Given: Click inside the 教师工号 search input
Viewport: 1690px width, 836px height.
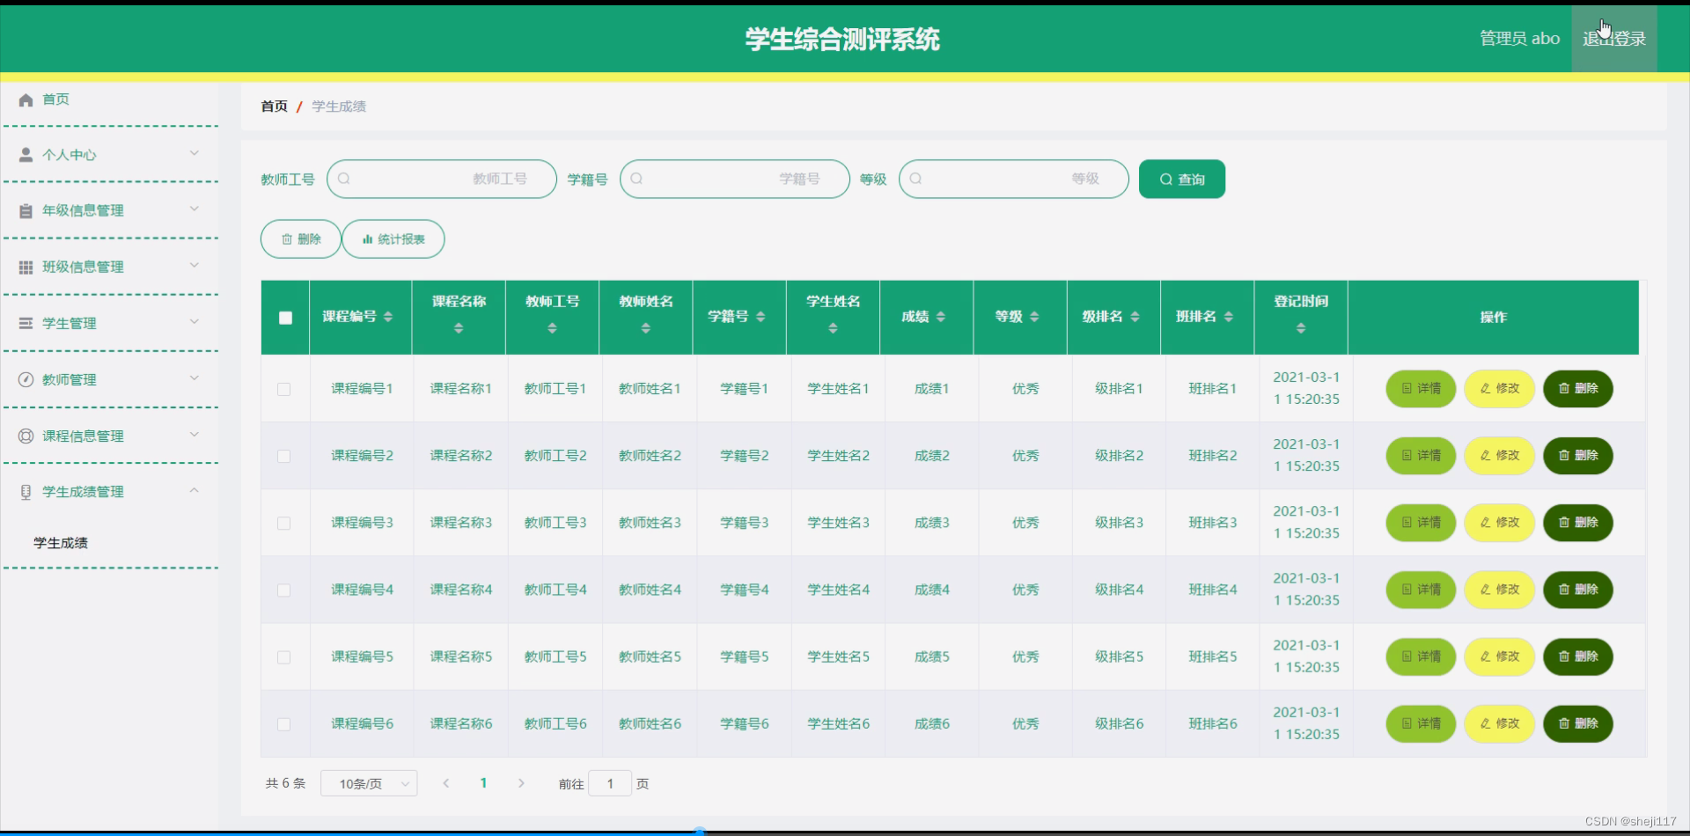Looking at the screenshot, I should click(x=440, y=179).
